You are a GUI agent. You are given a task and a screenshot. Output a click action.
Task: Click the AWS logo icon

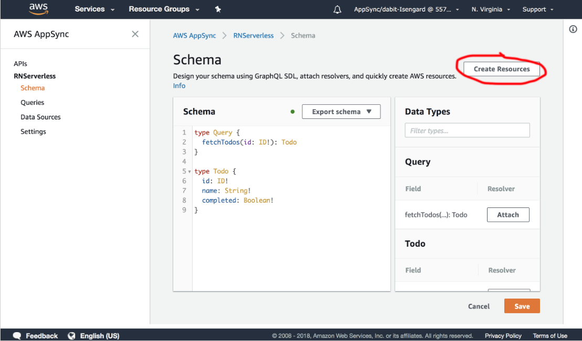[39, 9]
